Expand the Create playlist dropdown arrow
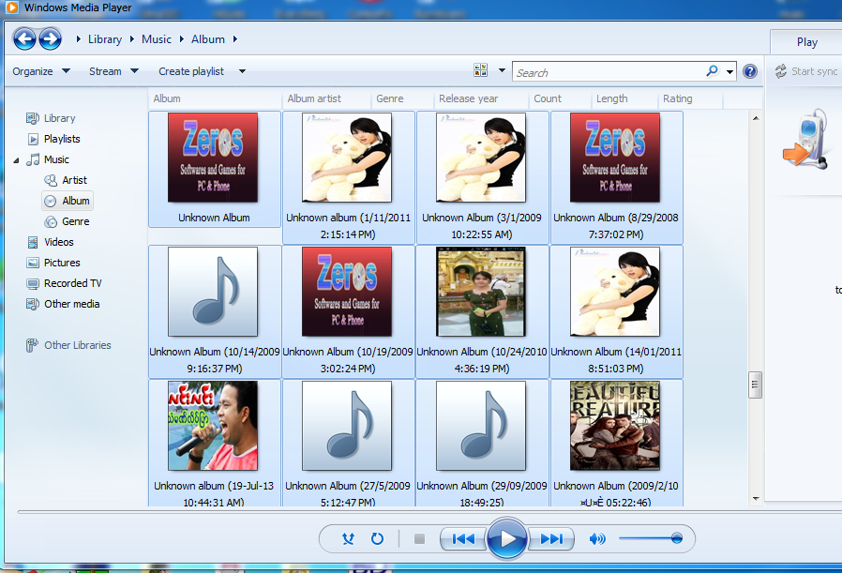 pyautogui.click(x=242, y=71)
